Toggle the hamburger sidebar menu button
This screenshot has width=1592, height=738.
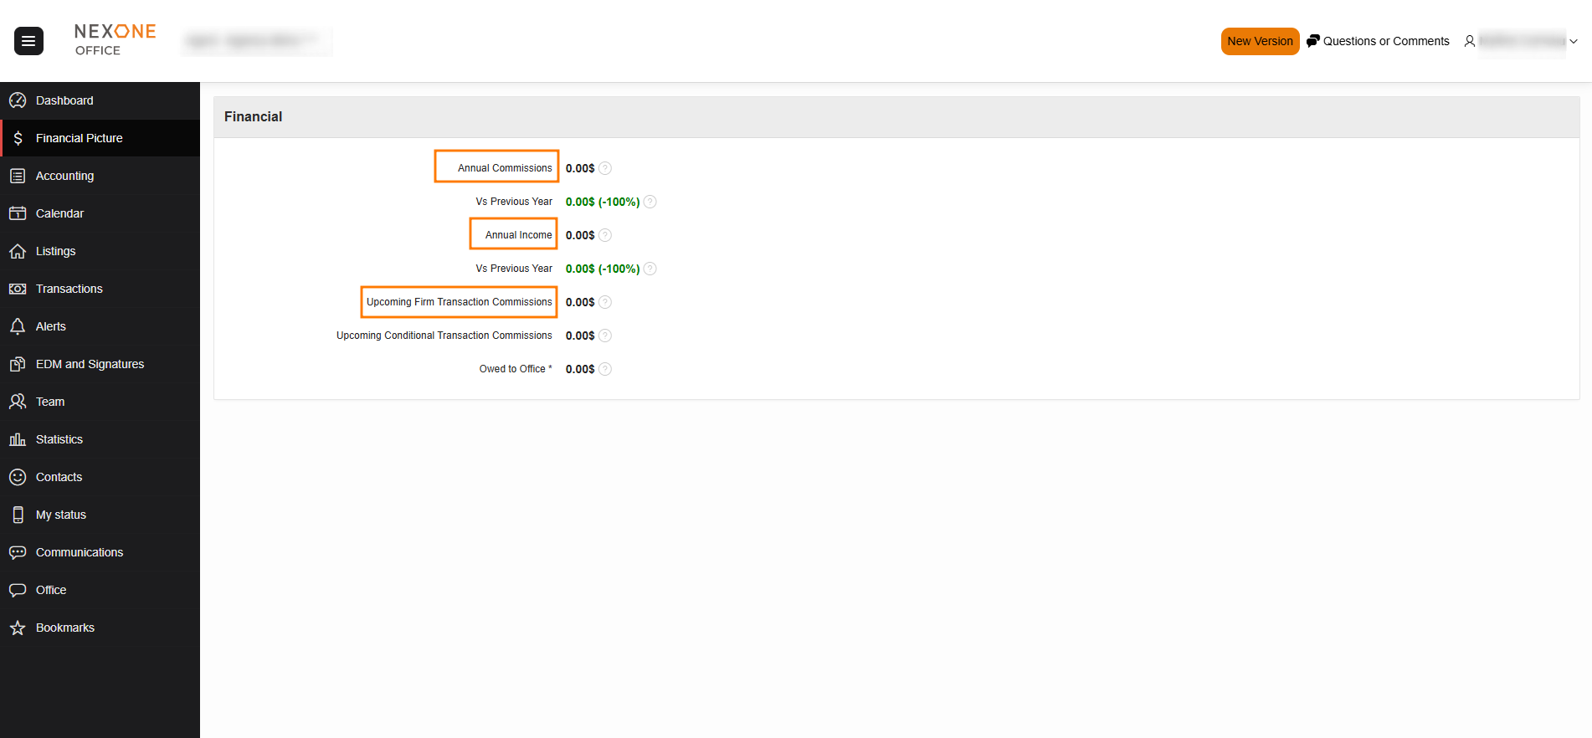pos(28,41)
